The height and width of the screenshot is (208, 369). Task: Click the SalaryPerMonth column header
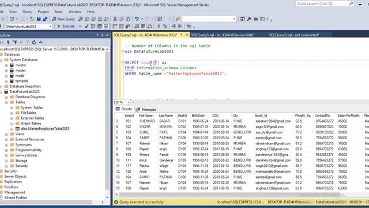click(x=348, y=116)
